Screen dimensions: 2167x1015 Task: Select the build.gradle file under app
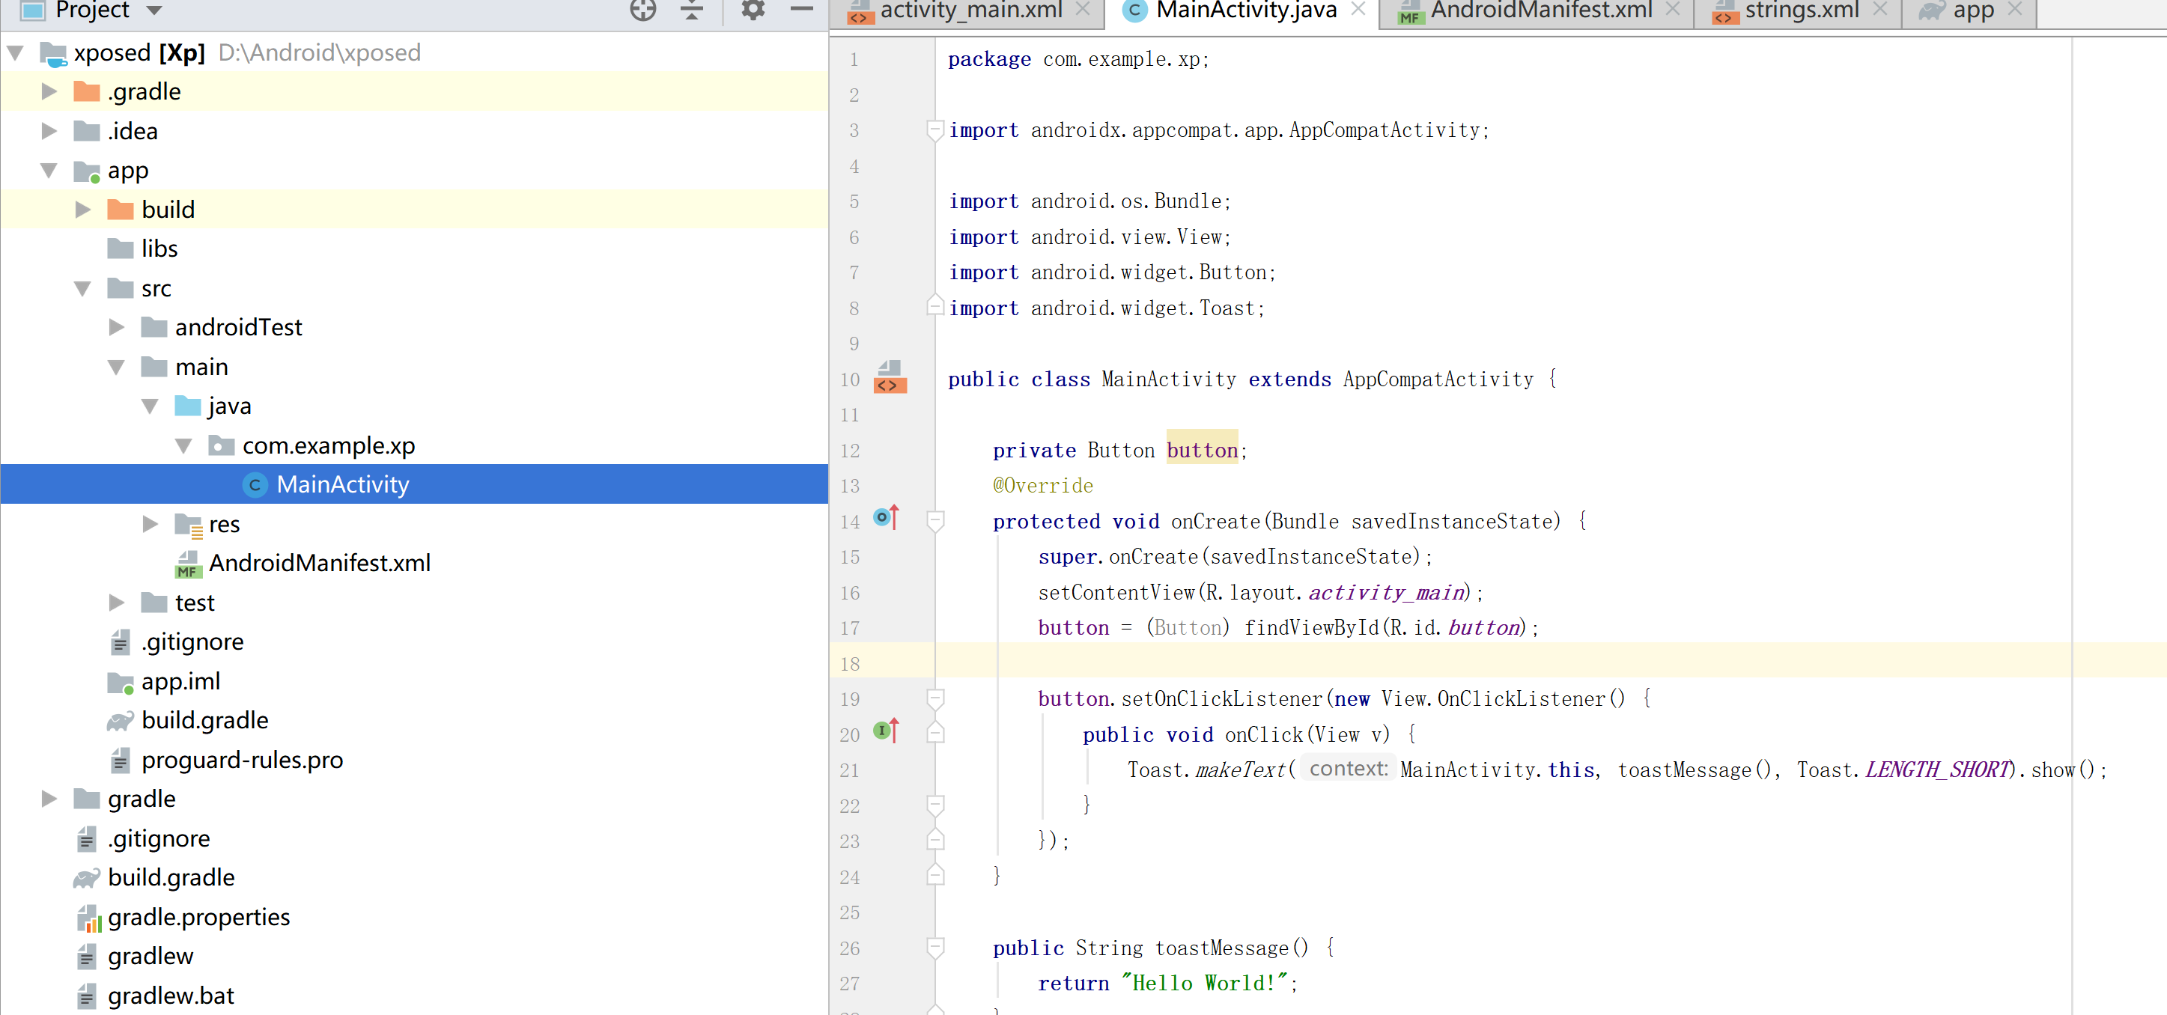[204, 720]
